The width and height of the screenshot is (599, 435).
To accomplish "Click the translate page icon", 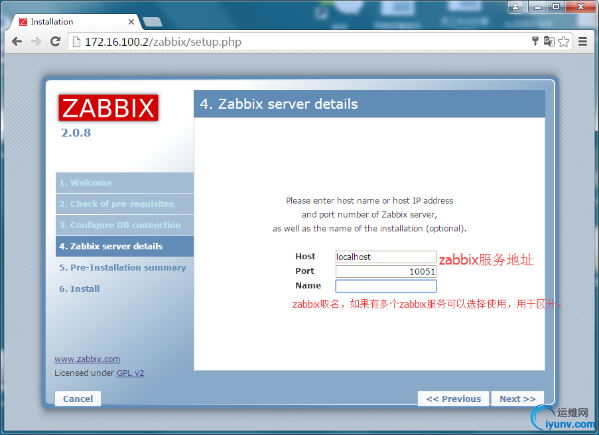I will pos(549,41).
